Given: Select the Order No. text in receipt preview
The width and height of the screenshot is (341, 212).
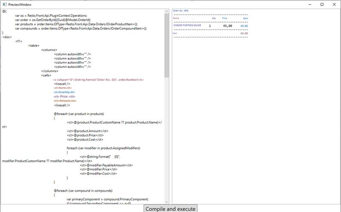Looking at the screenshot, I should point(181,10).
